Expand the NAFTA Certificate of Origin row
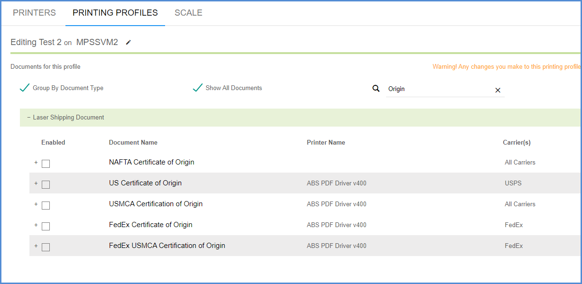The image size is (582, 284). point(36,163)
